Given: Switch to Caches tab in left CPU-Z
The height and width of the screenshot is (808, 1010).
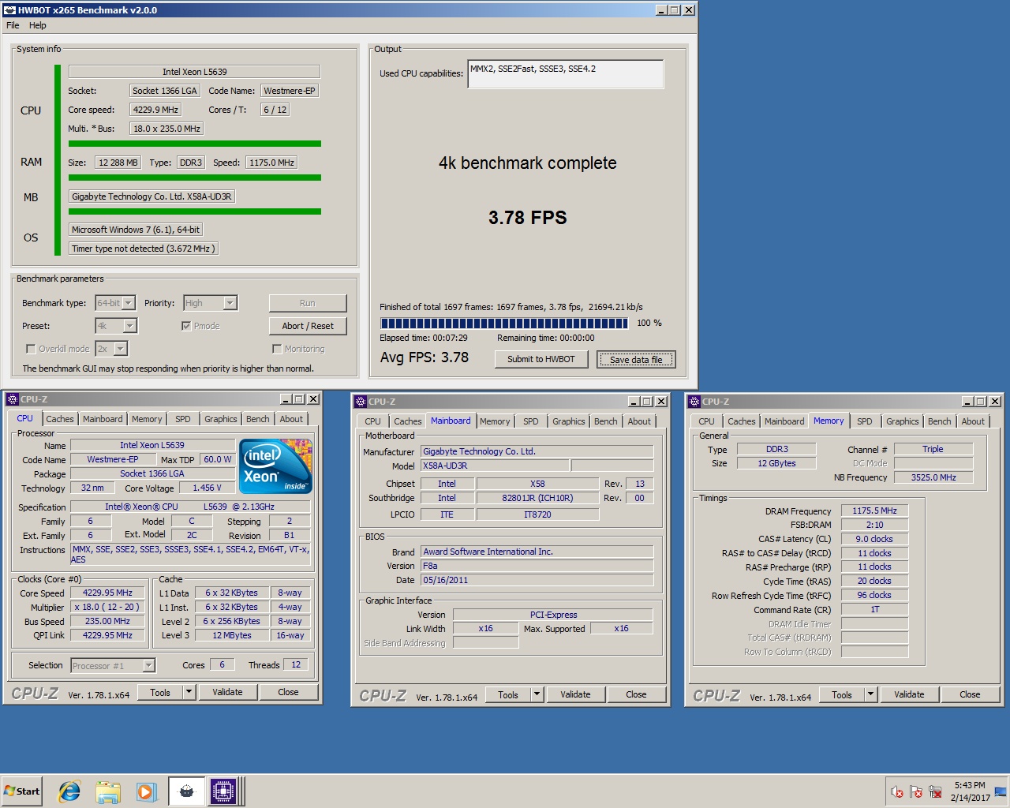Looking at the screenshot, I should 60,419.
